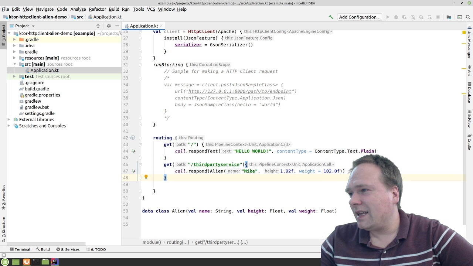Toggle the 7: Structure tool window

coord(4,229)
